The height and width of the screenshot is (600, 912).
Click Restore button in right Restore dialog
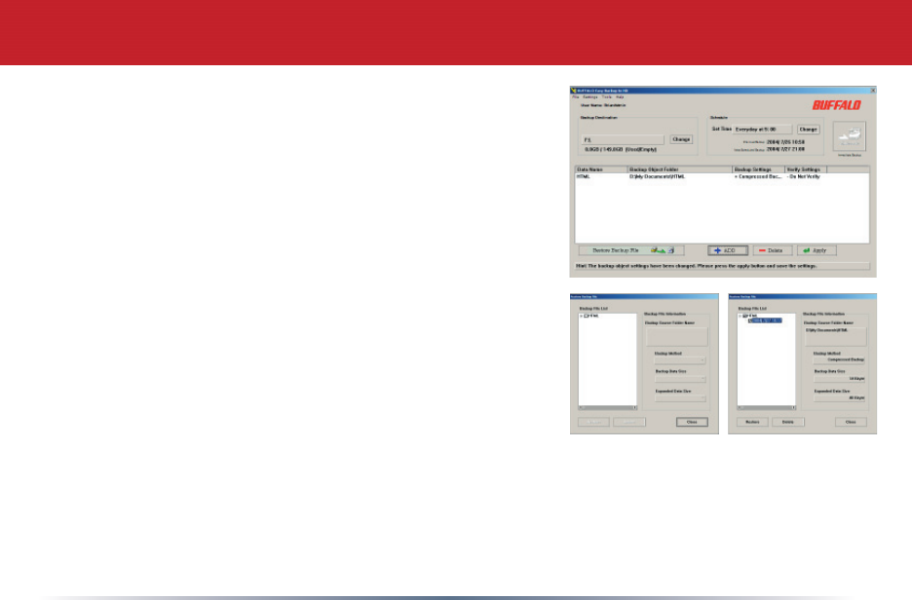pos(752,422)
